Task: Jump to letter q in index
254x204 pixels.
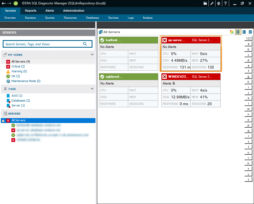Action: coord(248,131)
